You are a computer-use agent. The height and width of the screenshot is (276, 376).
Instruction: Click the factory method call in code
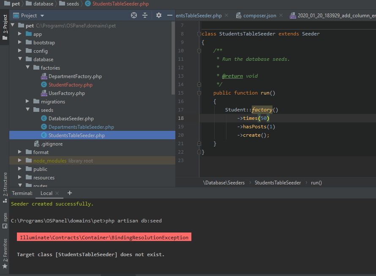[x=262, y=110]
